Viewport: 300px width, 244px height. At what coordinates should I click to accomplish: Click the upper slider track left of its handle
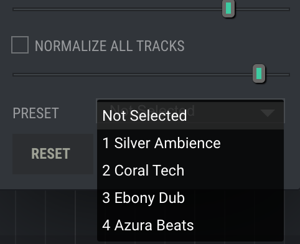coord(117,9)
